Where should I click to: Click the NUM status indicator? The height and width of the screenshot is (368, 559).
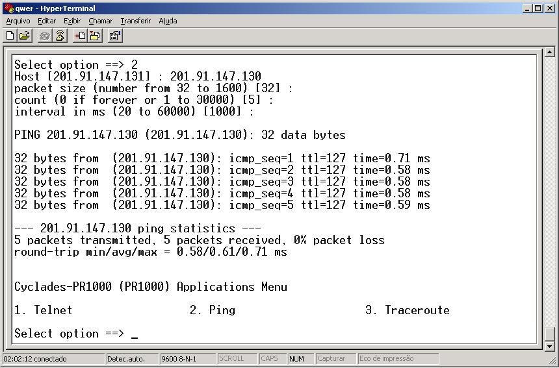(x=300, y=359)
